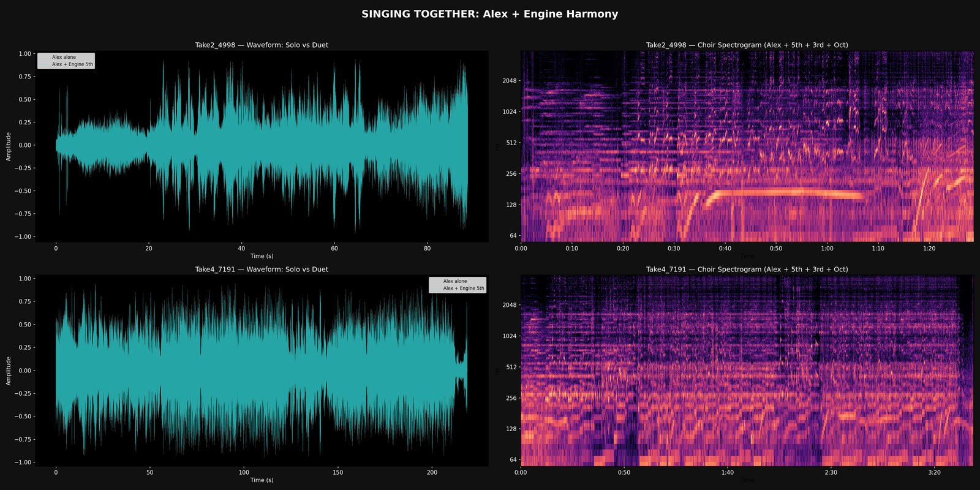This screenshot has height=490, width=980.
Task: Click the '256' Hz tick on Take4_7191 spectrogram
Action: (511, 398)
